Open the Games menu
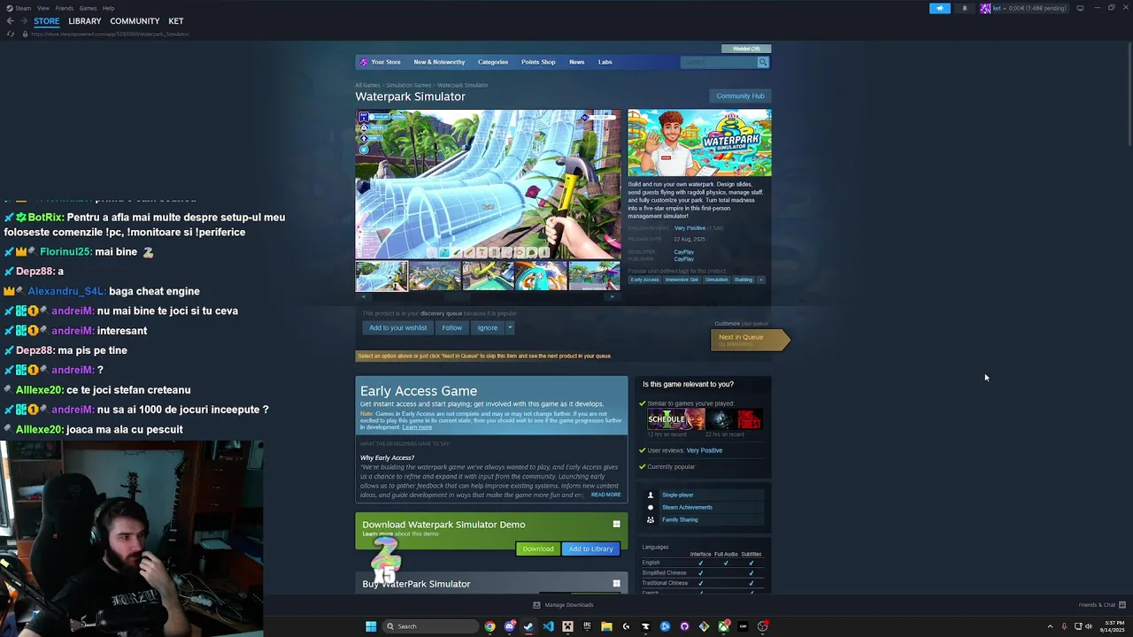 coord(88,8)
